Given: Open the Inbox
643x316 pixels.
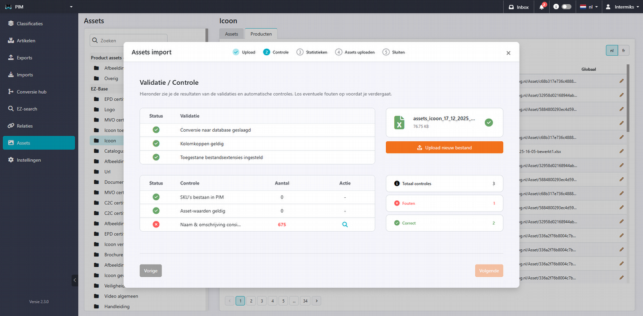Looking at the screenshot, I should (x=518, y=7).
